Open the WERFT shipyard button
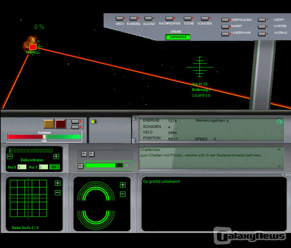 click(x=262, y=20)
